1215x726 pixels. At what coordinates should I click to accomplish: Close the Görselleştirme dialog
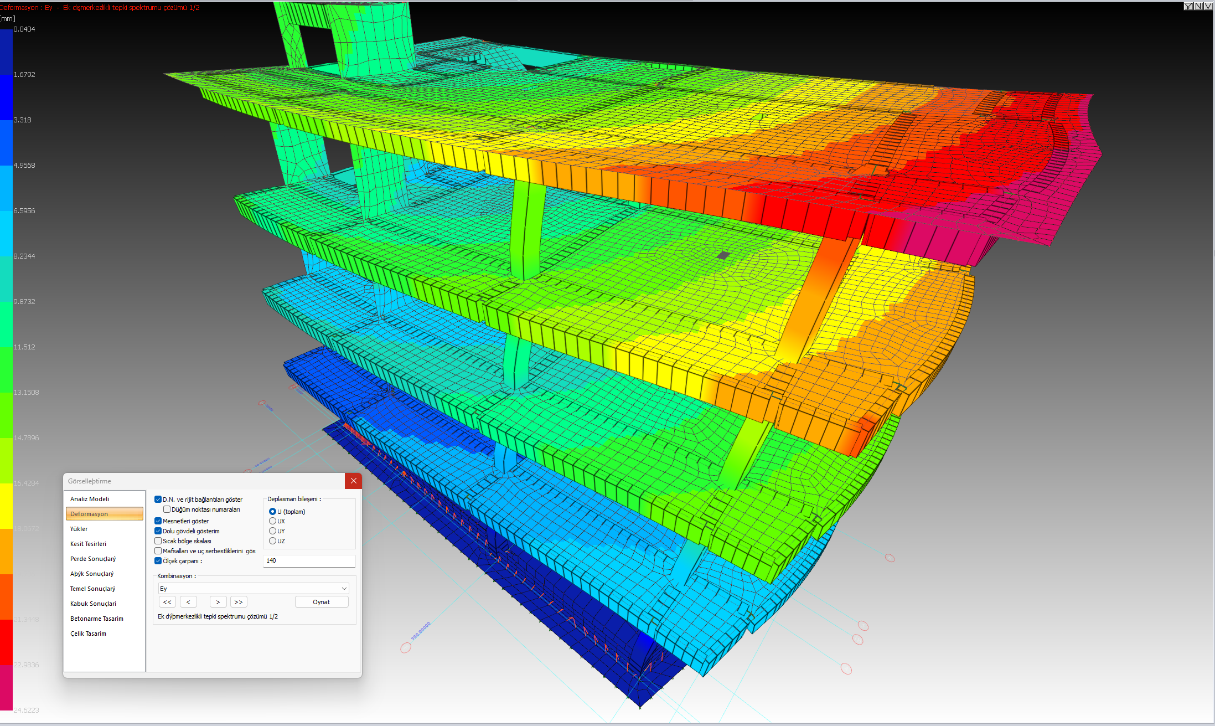(x=353, y=481)
